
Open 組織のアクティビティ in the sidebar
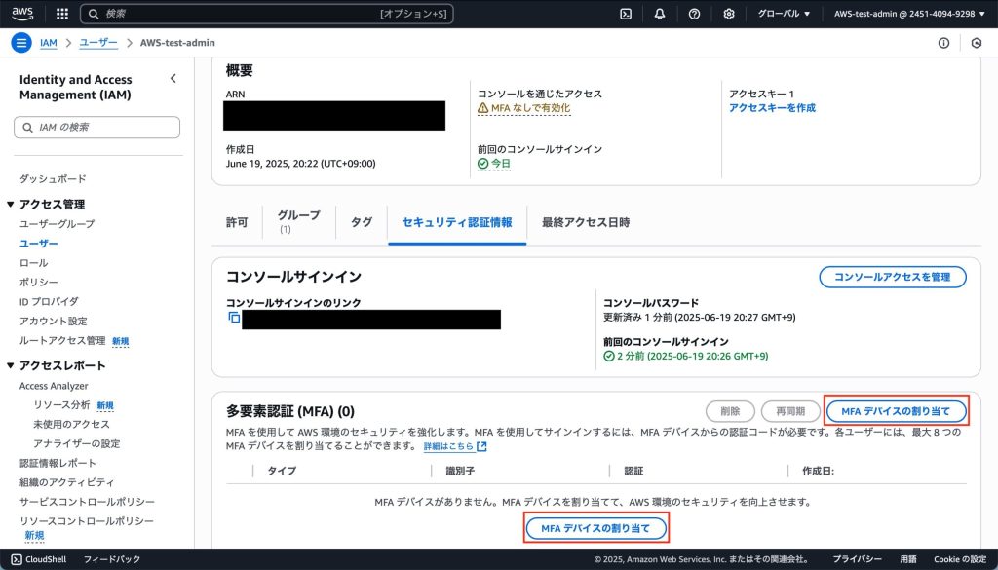click(x=67, y=482)
